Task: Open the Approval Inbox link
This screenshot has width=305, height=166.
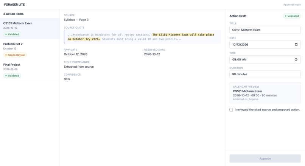Action: (x=292, y=5)
